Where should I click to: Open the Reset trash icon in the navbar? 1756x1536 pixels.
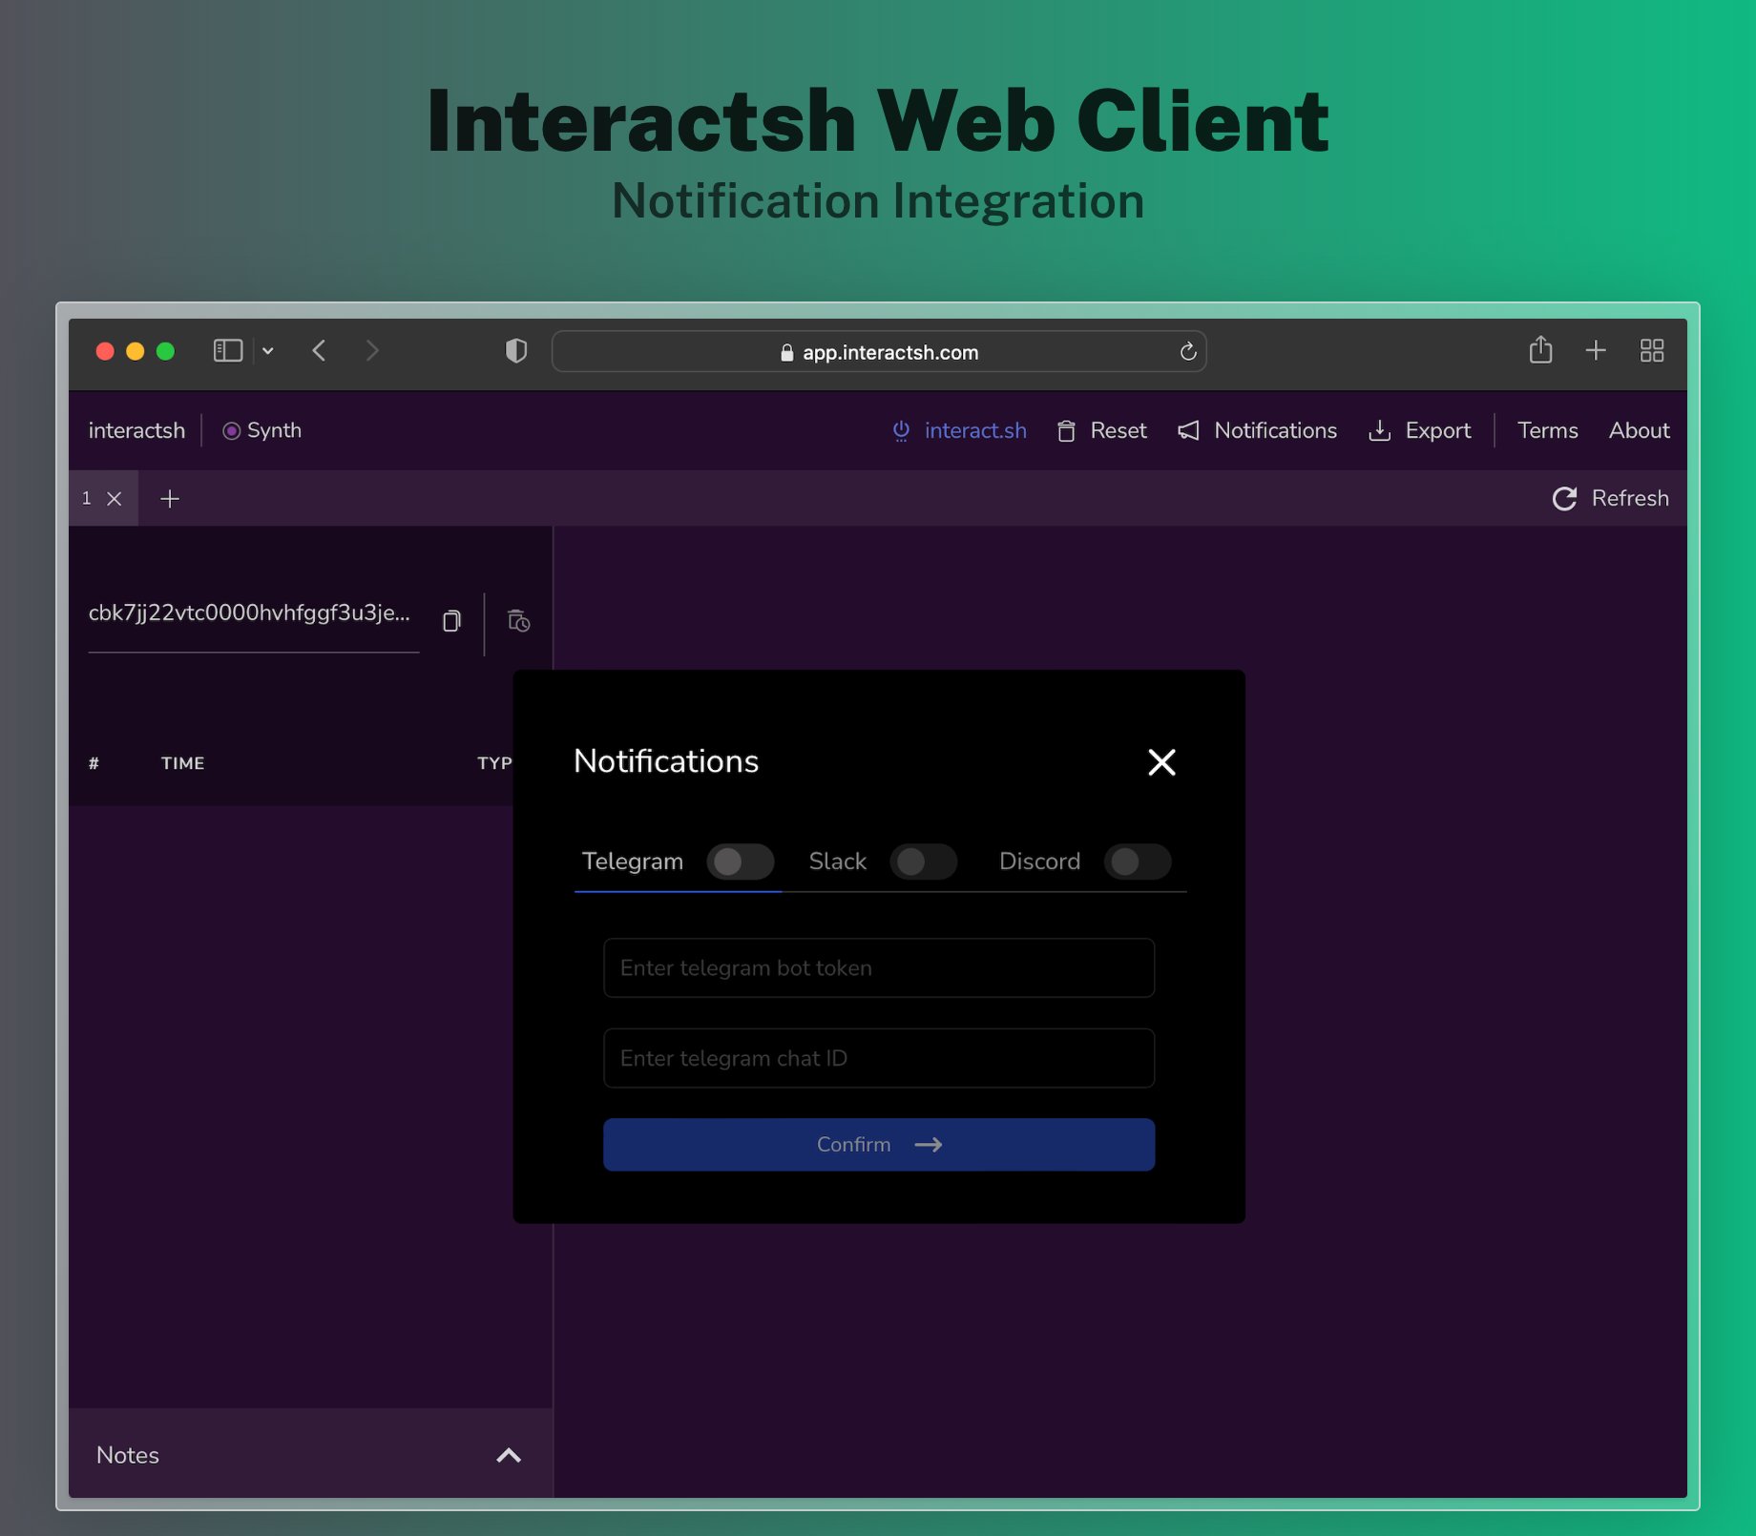point(1068,430)
